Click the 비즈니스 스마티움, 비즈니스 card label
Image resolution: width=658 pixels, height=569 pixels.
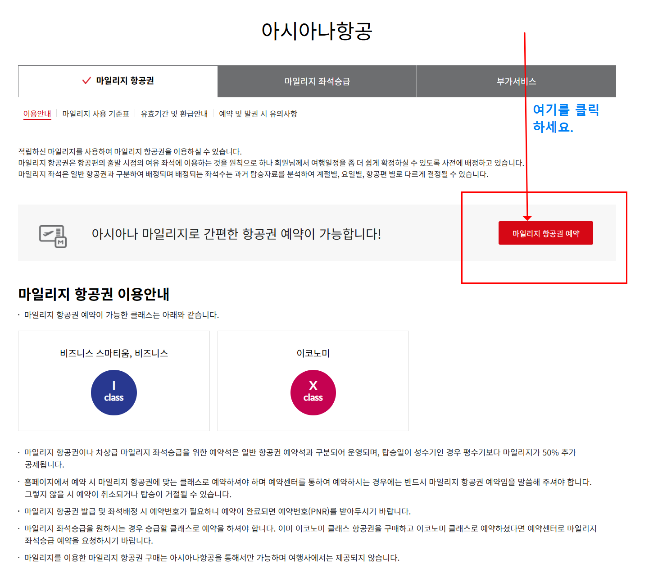pos(114,353)
